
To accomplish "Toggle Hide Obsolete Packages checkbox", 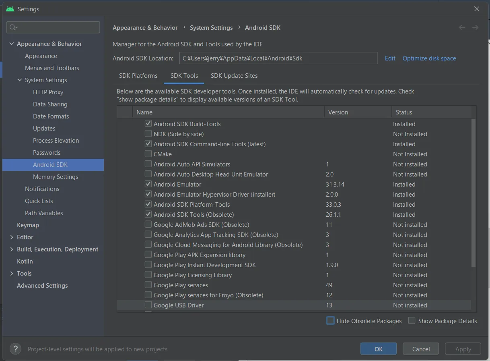I will pyautogui.click(x=330, y=321).
